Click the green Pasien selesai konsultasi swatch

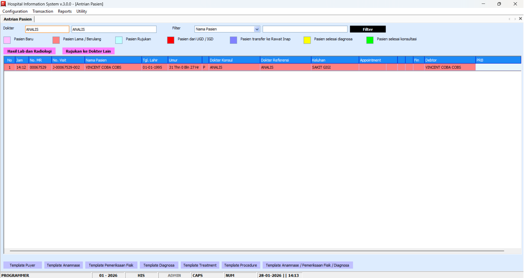[x=370, y=40]
